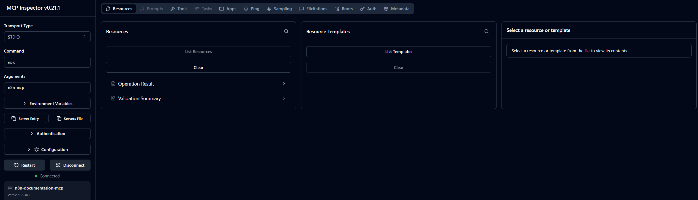This screenshot has width=698, height=200.
Task: Click the crossed refresh icon in Disconnect button
Action: coord(58,165)
